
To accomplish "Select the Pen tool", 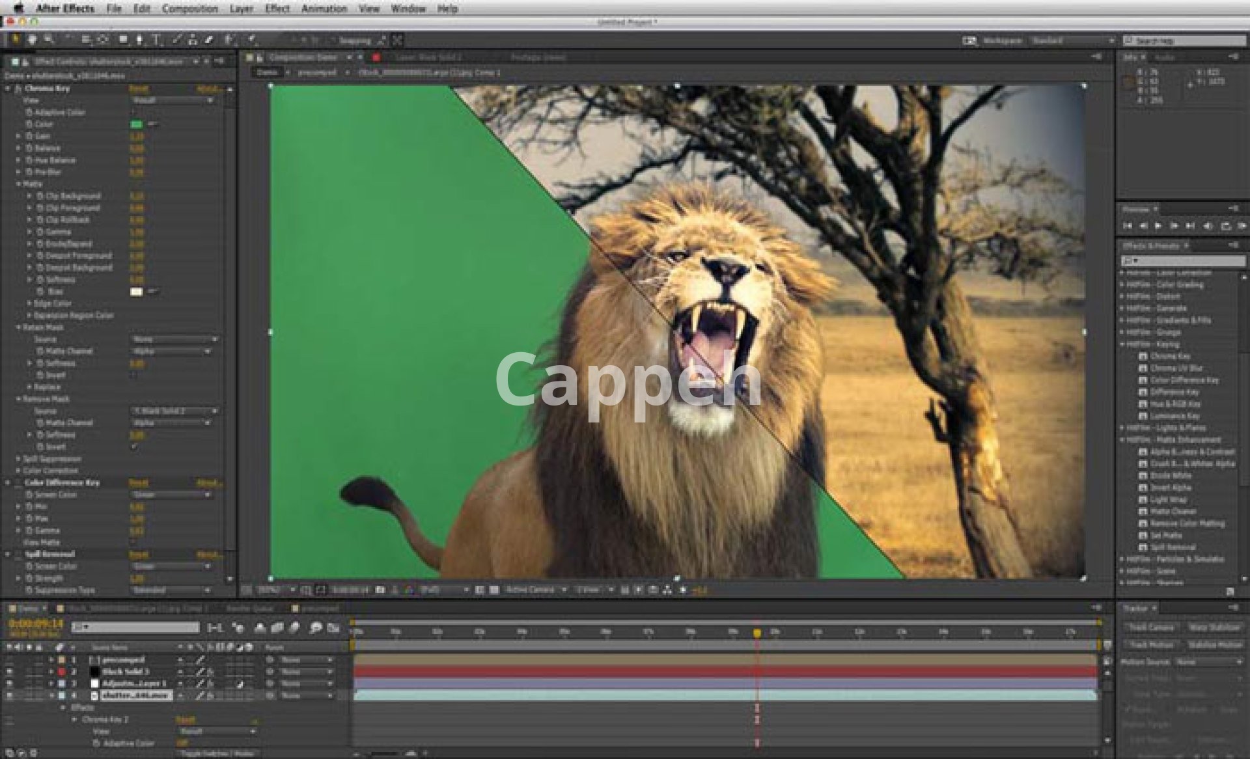I will click(x=139, y=40).
